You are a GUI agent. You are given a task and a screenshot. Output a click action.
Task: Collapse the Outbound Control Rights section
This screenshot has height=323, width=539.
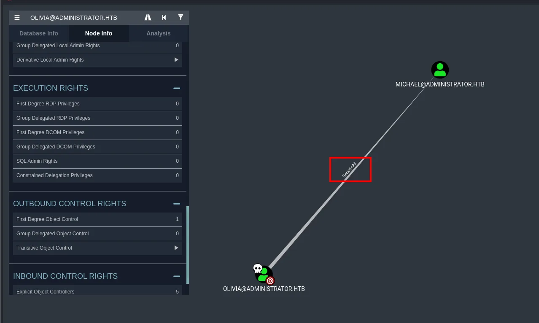coord(177,204)
